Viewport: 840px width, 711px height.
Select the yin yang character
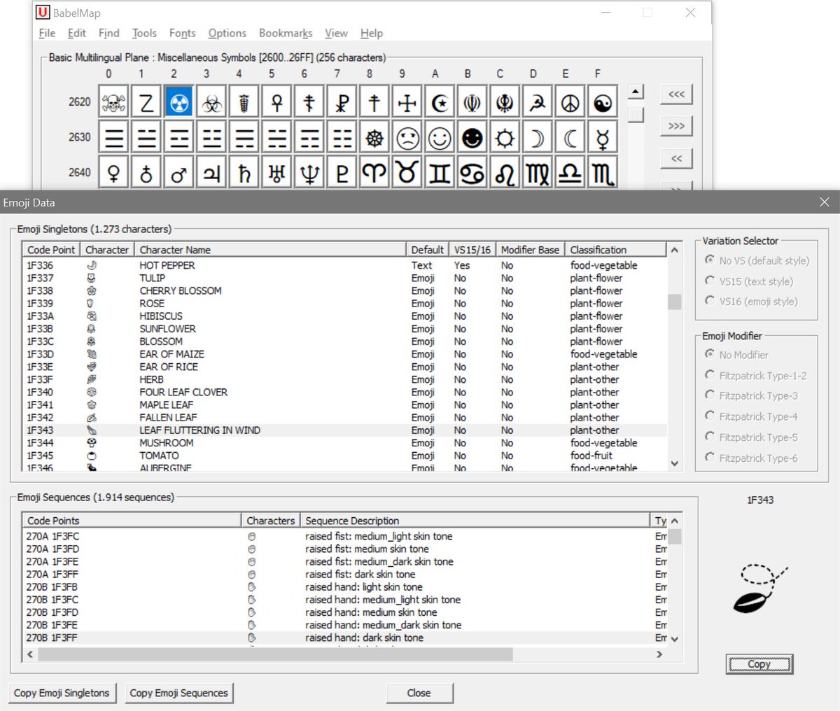603,101
